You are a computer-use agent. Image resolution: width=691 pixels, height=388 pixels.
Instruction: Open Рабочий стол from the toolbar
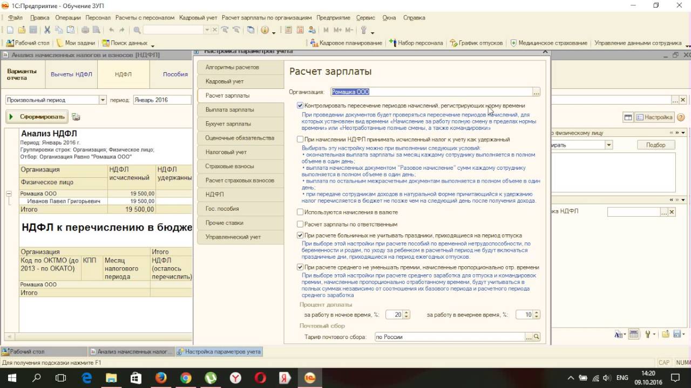[28, 43]
